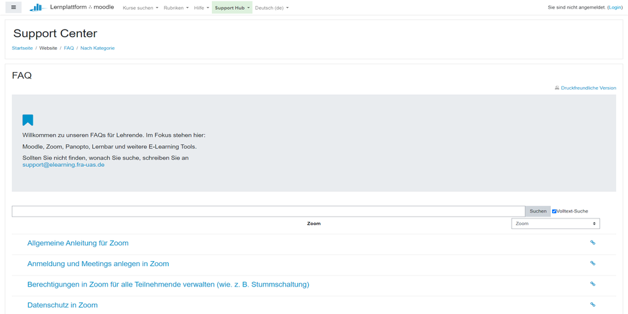Open the Deutsch (de) language menu
Image resolution: width=628 pixels, height=314 pixels.
271,8
